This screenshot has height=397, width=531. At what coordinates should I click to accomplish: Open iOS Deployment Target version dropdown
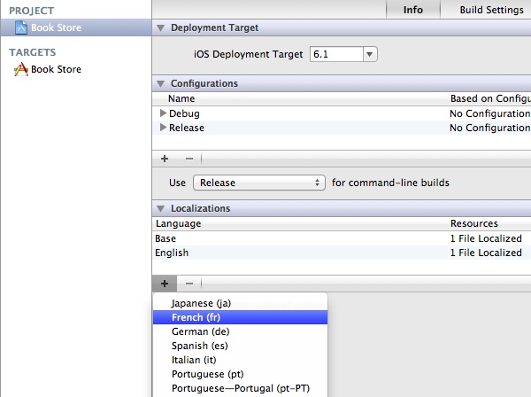[370, 55]
